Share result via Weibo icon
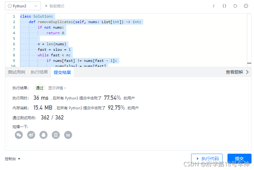 click(x=31, y=135)
